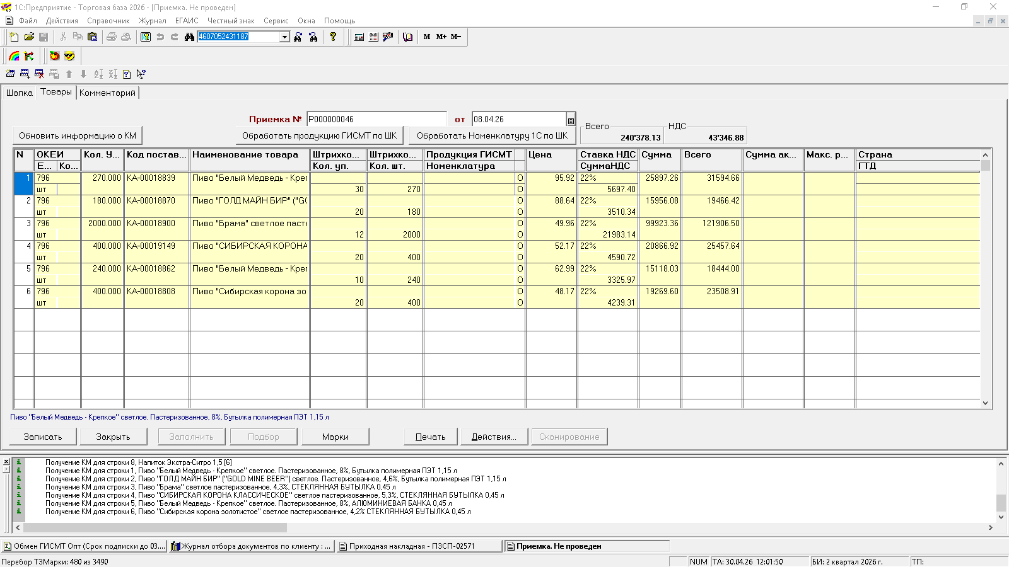Viewport: 1009px width, 567px height.
Task: Open the Честный знак menu
Action: click(231, 21)
